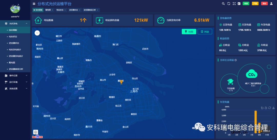Viewport: 277px width, 140px height.
Task: Click the green 普通 alarm button
Action: (246, 4)
